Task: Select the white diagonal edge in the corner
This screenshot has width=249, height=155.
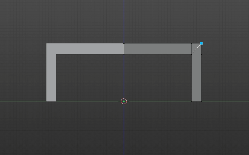Action: pyautogui.click(x=196, y=49)
